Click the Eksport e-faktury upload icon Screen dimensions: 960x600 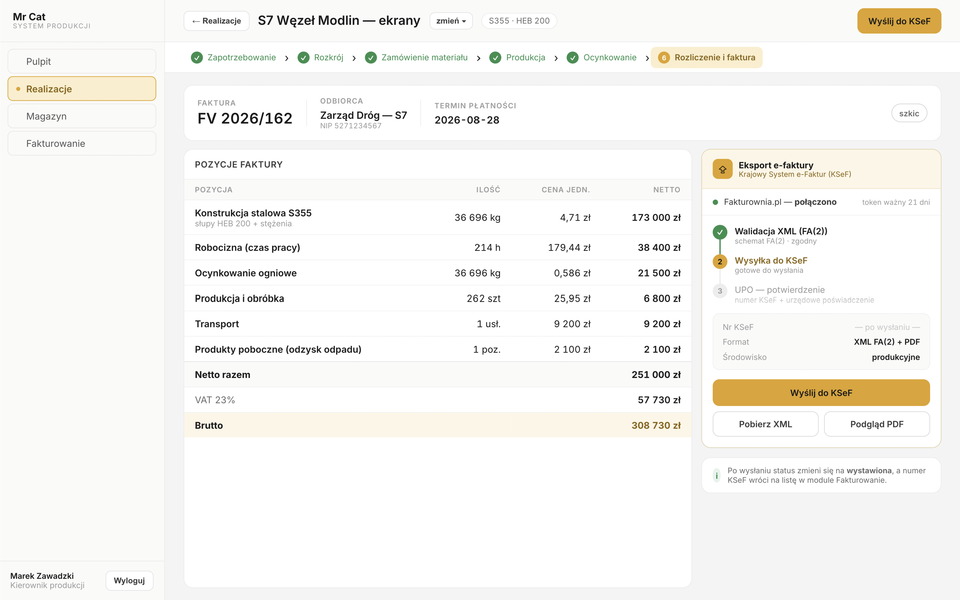click(x=722, y=169)
